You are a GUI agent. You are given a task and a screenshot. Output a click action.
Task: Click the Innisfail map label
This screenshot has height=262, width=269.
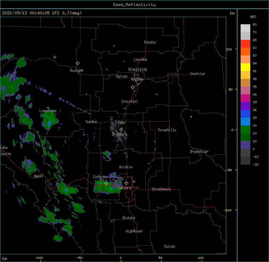(130, 101)
